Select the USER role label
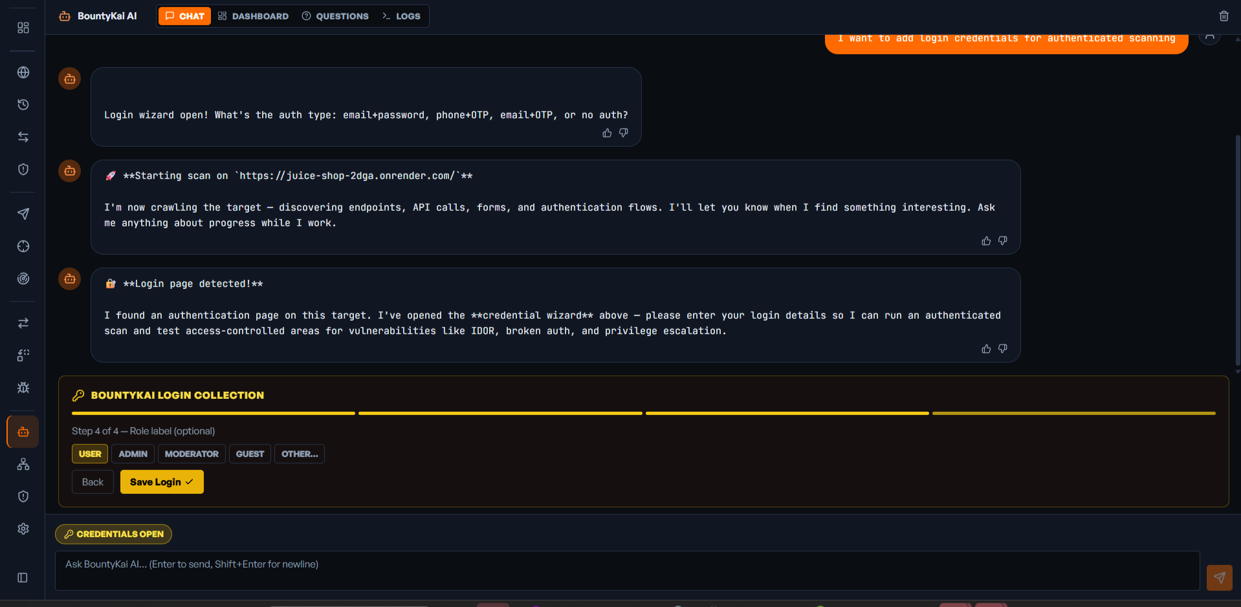 (x=90, y=454)
